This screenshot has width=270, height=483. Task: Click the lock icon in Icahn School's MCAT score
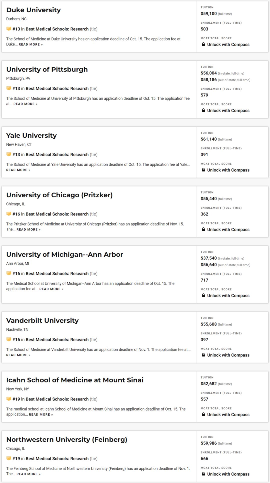point(203,414)
